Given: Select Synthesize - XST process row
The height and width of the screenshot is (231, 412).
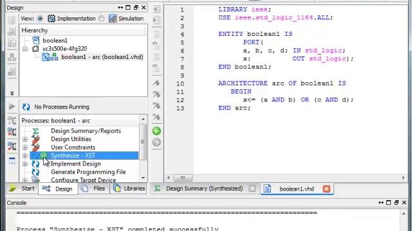Looking at the screenshot, I should point(84,155).
